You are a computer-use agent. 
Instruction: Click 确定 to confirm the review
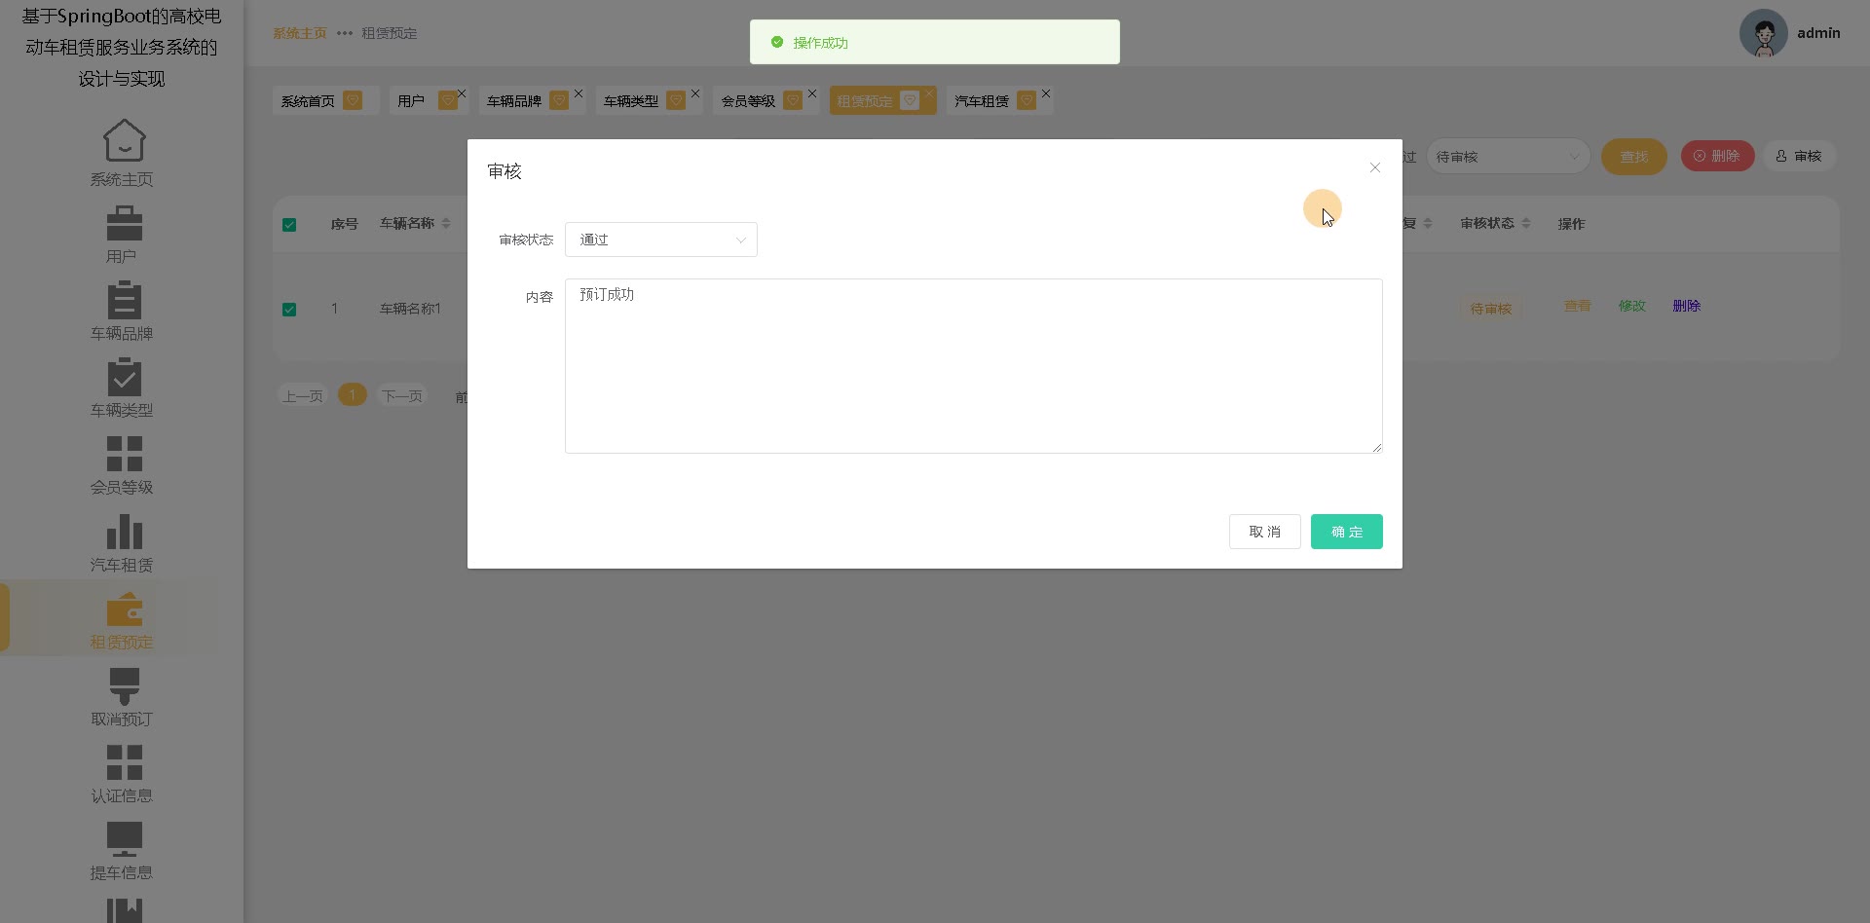tap(1347, 532)
